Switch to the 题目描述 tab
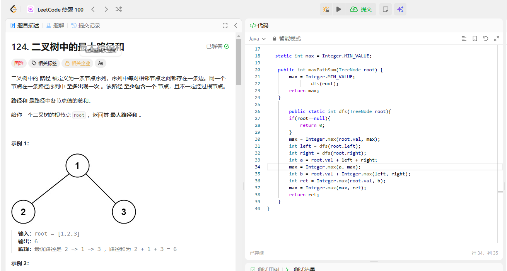The width and height of the screenshot is (507, 271). 25,25
